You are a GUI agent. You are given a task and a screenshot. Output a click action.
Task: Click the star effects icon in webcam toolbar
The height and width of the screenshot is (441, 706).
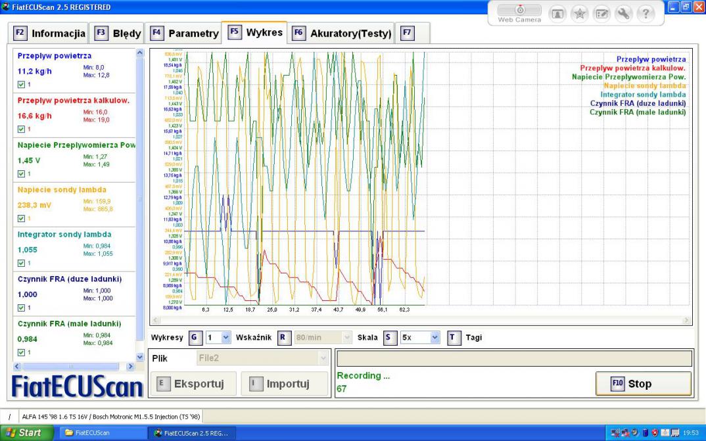tap(579, 14)
